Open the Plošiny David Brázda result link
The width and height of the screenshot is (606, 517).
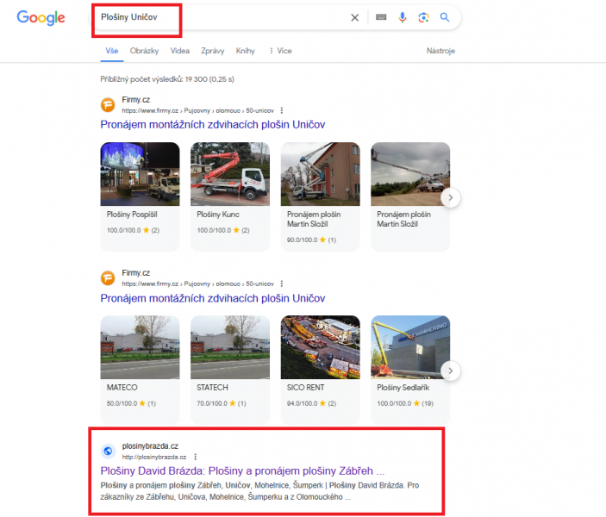(242, 470)
